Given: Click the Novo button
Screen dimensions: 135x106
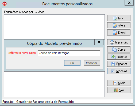Looking at the screenshot, I should click(x=119, y=18).
